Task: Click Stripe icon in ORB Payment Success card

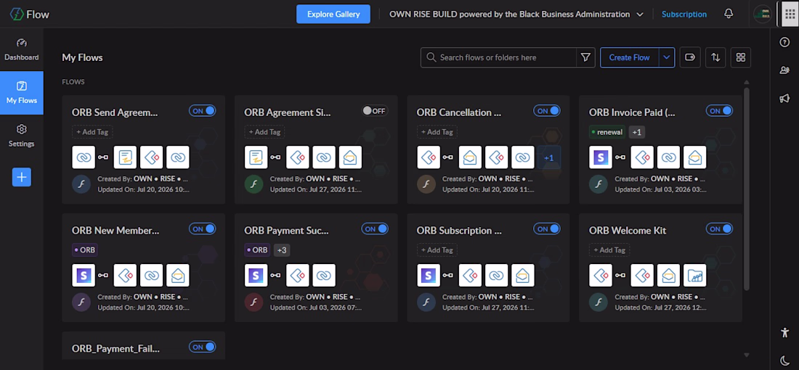Action: click(256, 276)
